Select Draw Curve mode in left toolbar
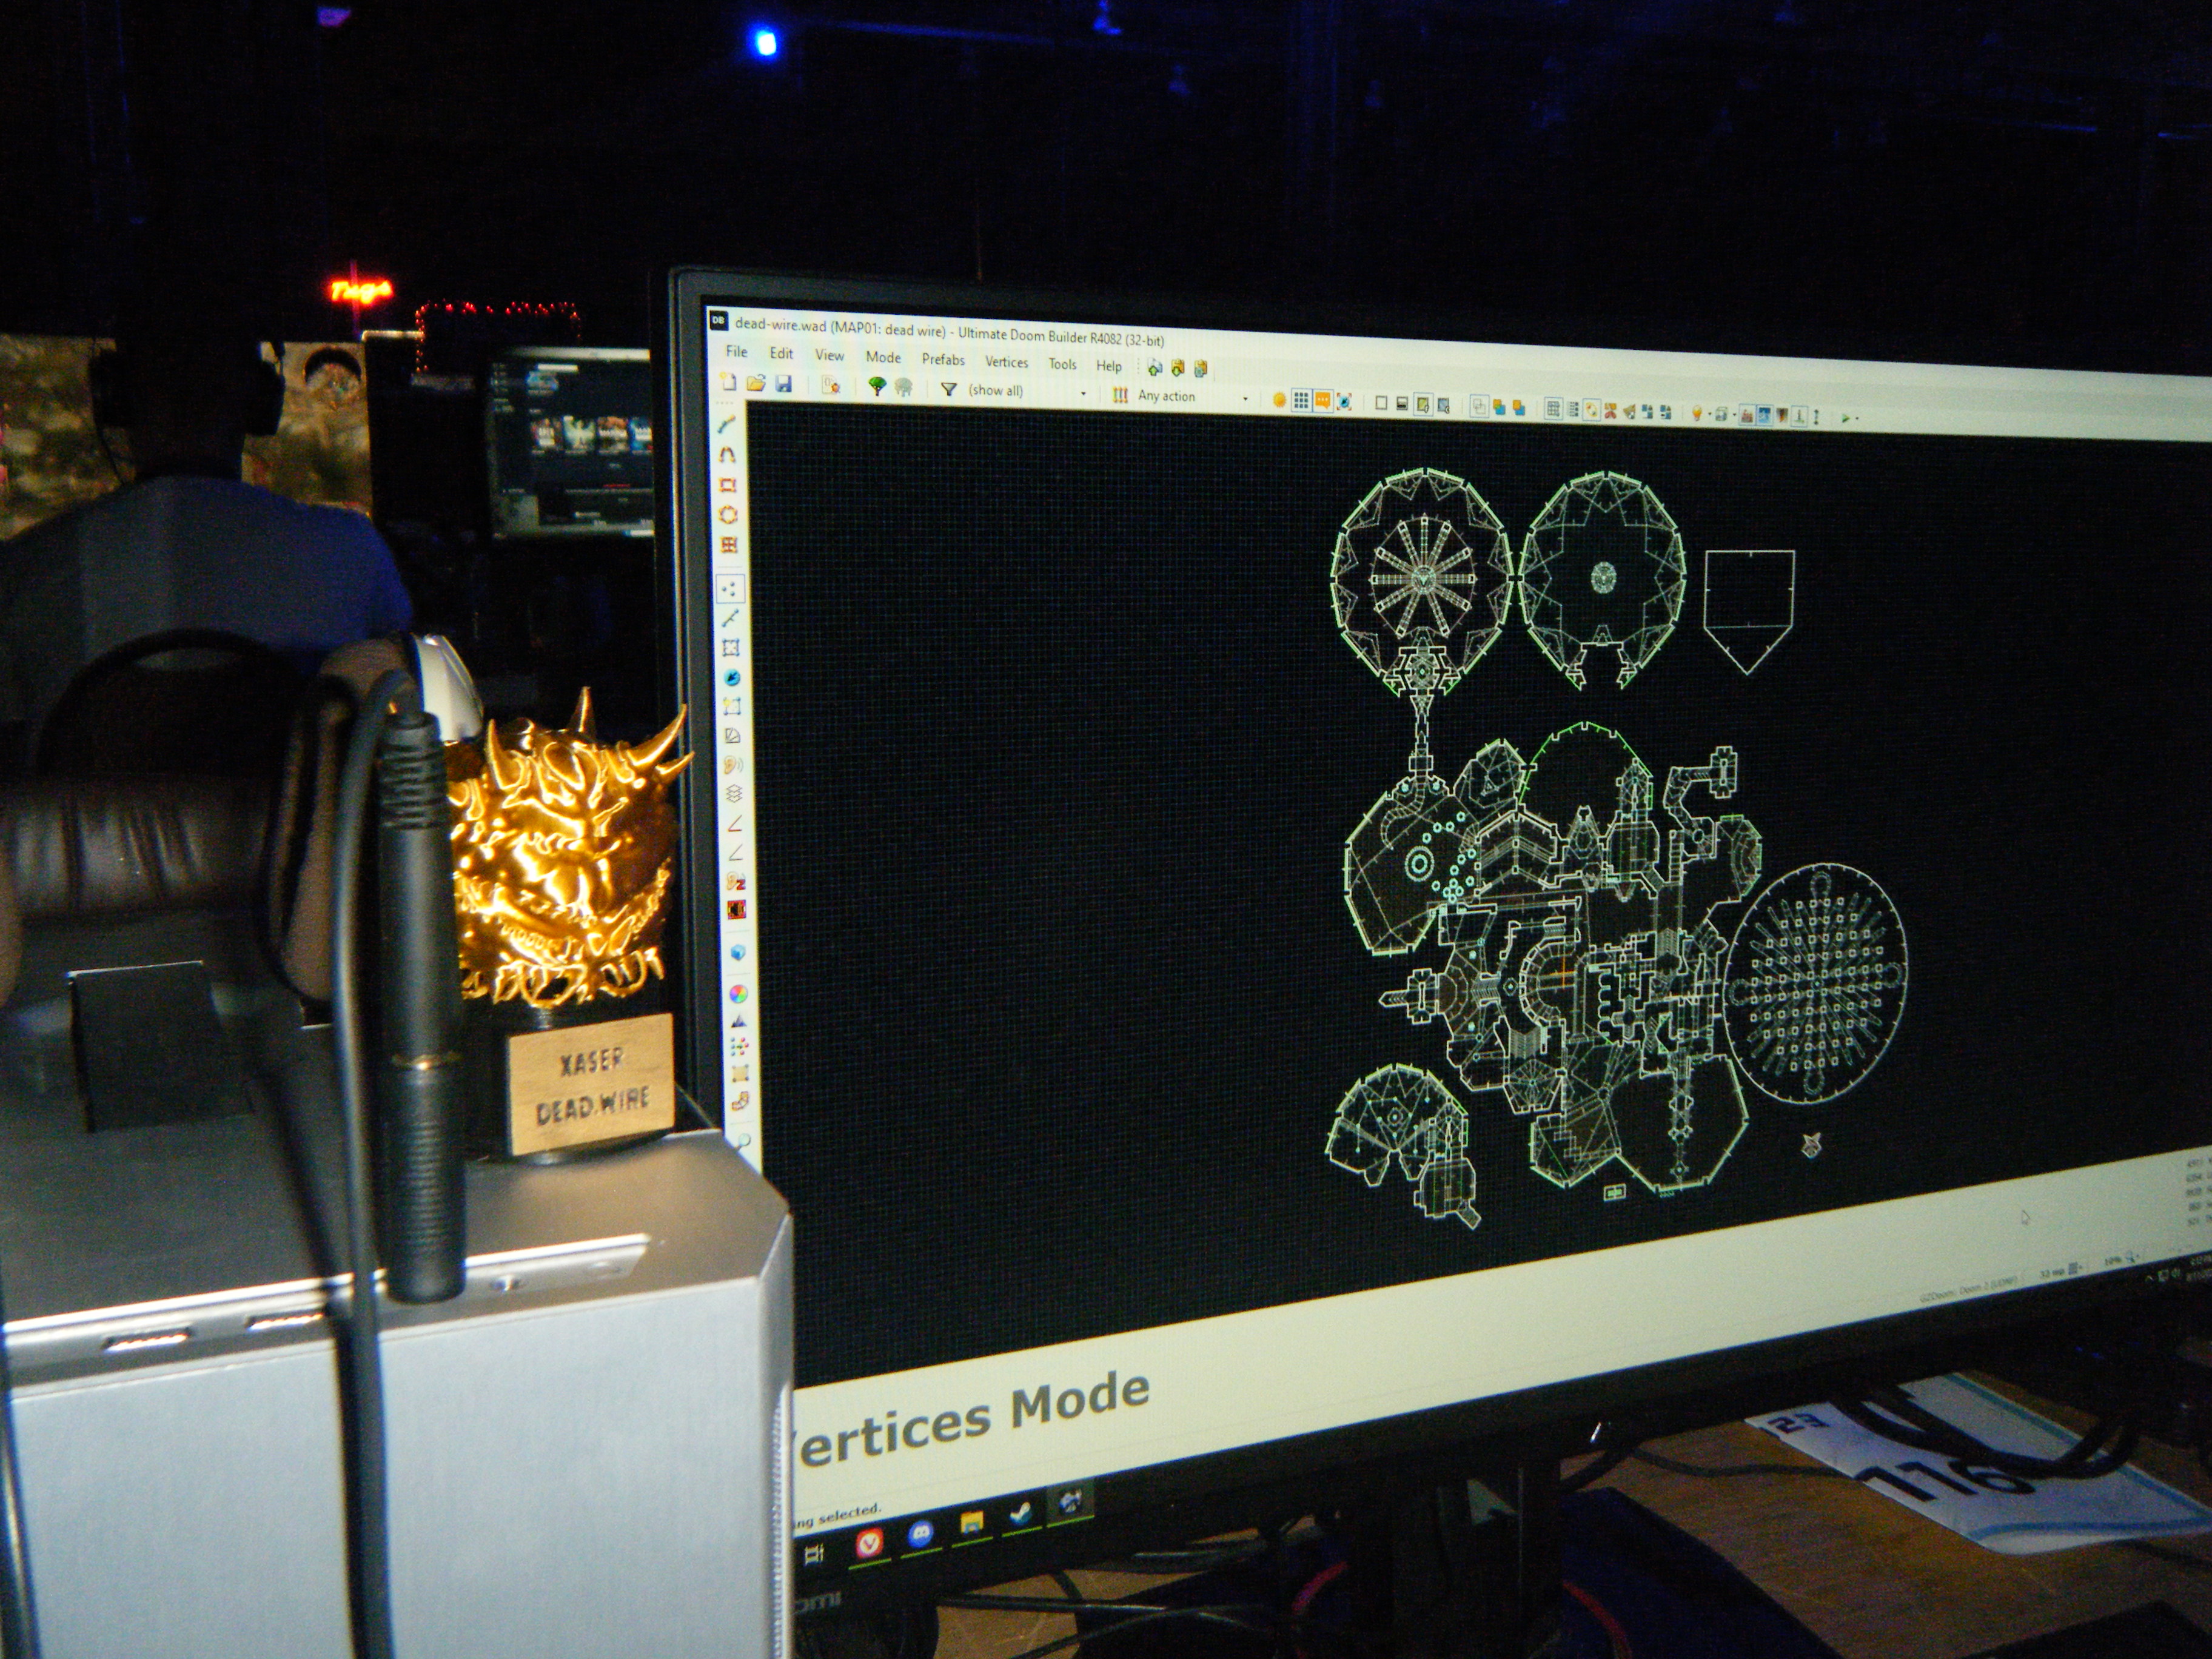The height and width of the screenshot is (1659, 2212). point(727,455)
